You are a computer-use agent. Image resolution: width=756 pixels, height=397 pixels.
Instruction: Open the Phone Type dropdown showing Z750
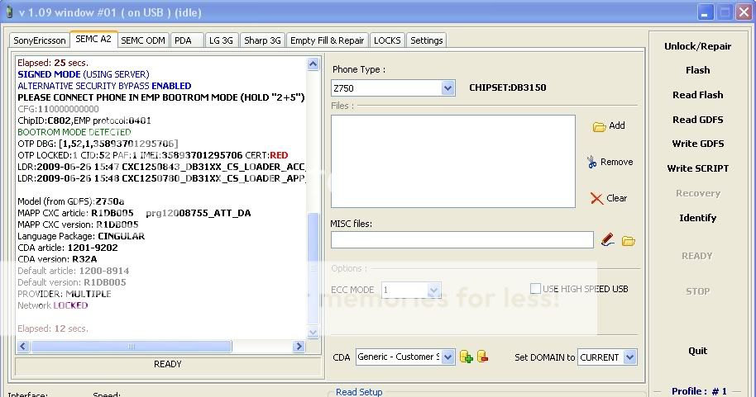tap(447, 88)
